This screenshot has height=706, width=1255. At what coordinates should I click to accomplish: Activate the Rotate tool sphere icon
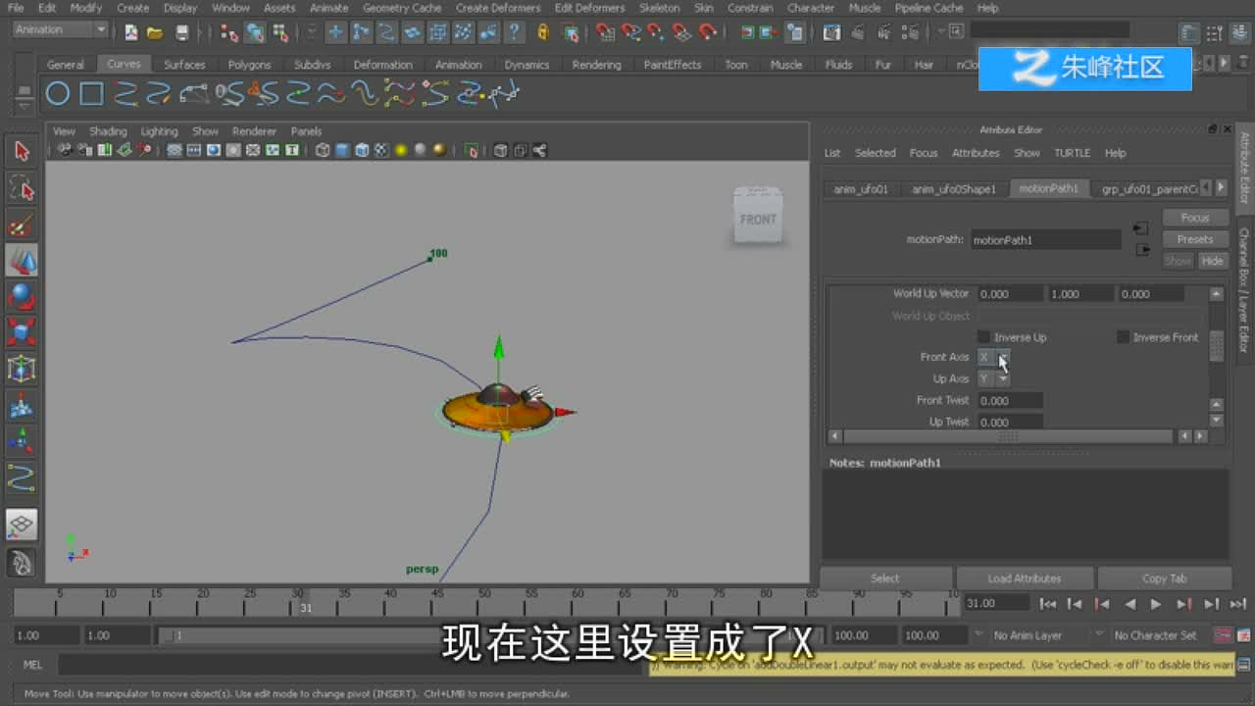[22, 296]
